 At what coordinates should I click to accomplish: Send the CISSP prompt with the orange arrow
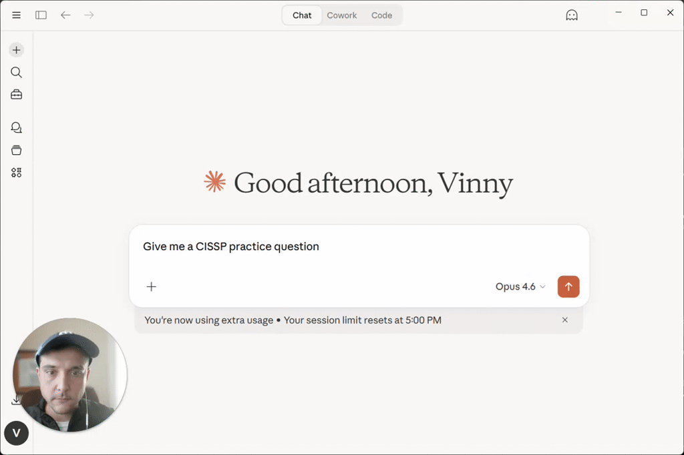(568, 286)
